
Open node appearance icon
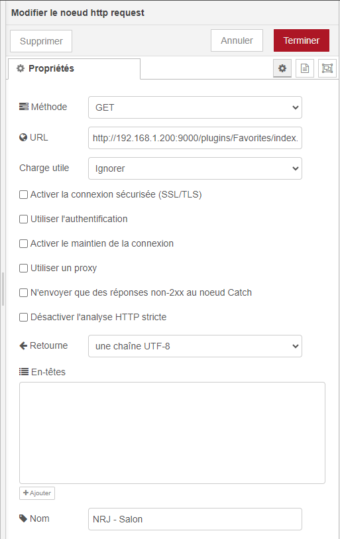(x=327, y=68)
